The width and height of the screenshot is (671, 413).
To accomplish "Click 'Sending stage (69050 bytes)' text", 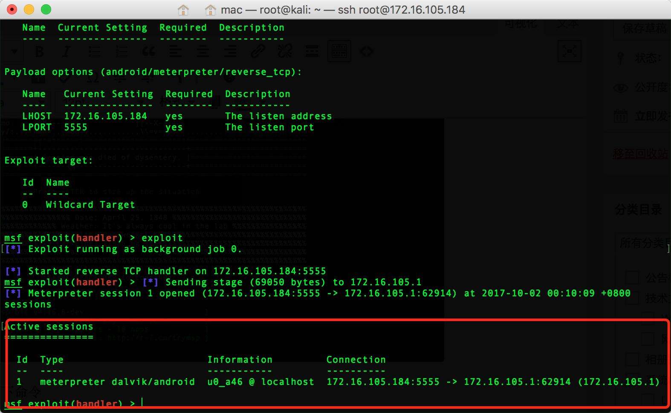I will 245,282.
